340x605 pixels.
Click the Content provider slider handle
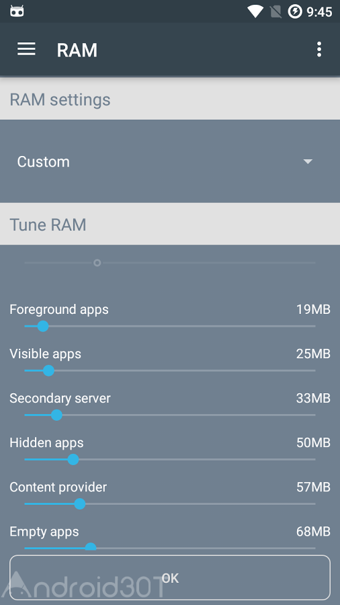80,504
